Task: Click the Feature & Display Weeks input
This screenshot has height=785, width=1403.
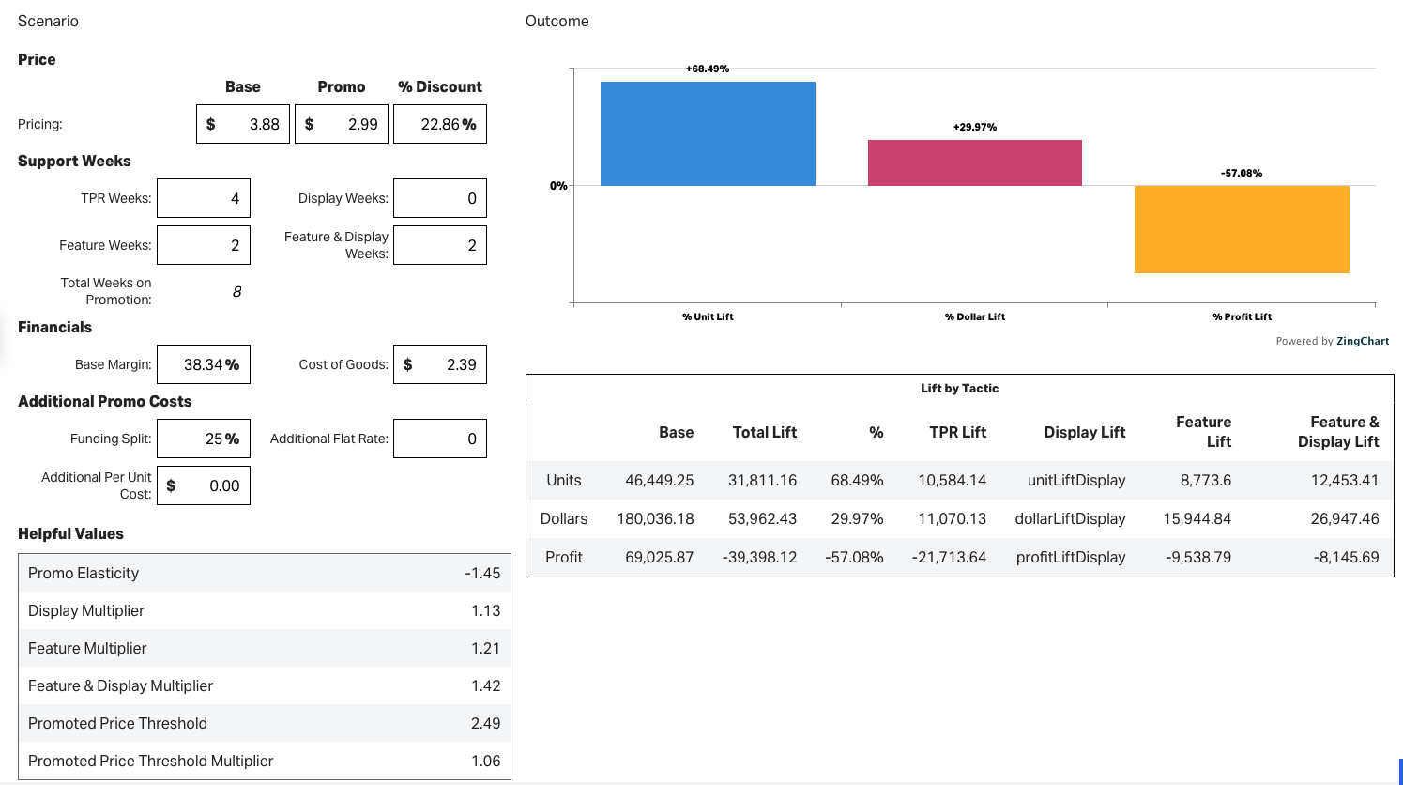Action: point(439,244)
